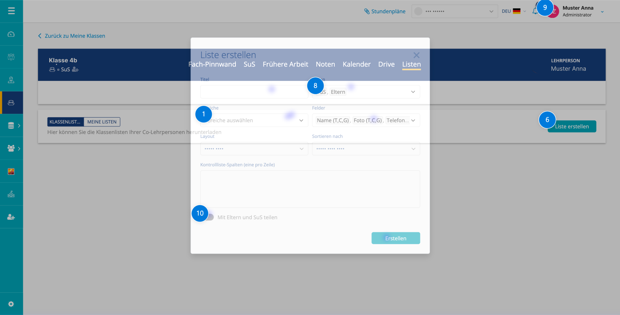The width and height of the screenshot is (620, 315).
Task: Open the SuS, Eltern recipients dropdown
Action: point(366,92)
